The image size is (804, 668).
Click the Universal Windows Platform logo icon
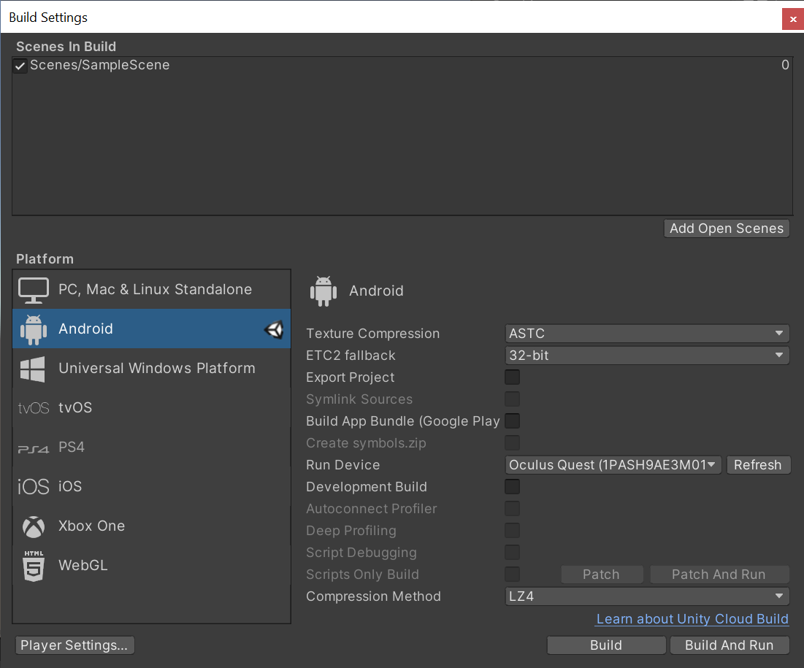pos(34,369)
